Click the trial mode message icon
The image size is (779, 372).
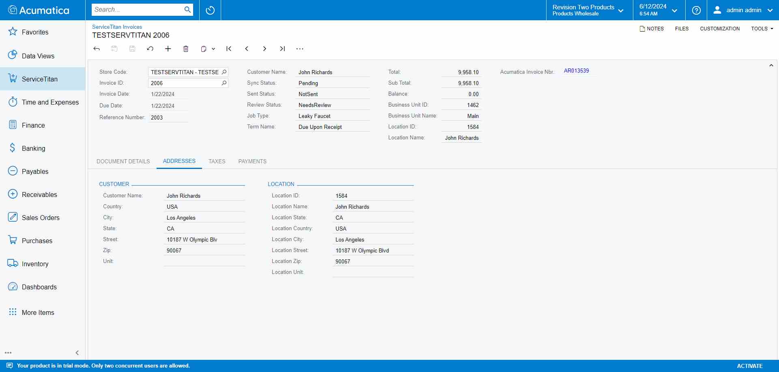[10, 366]
